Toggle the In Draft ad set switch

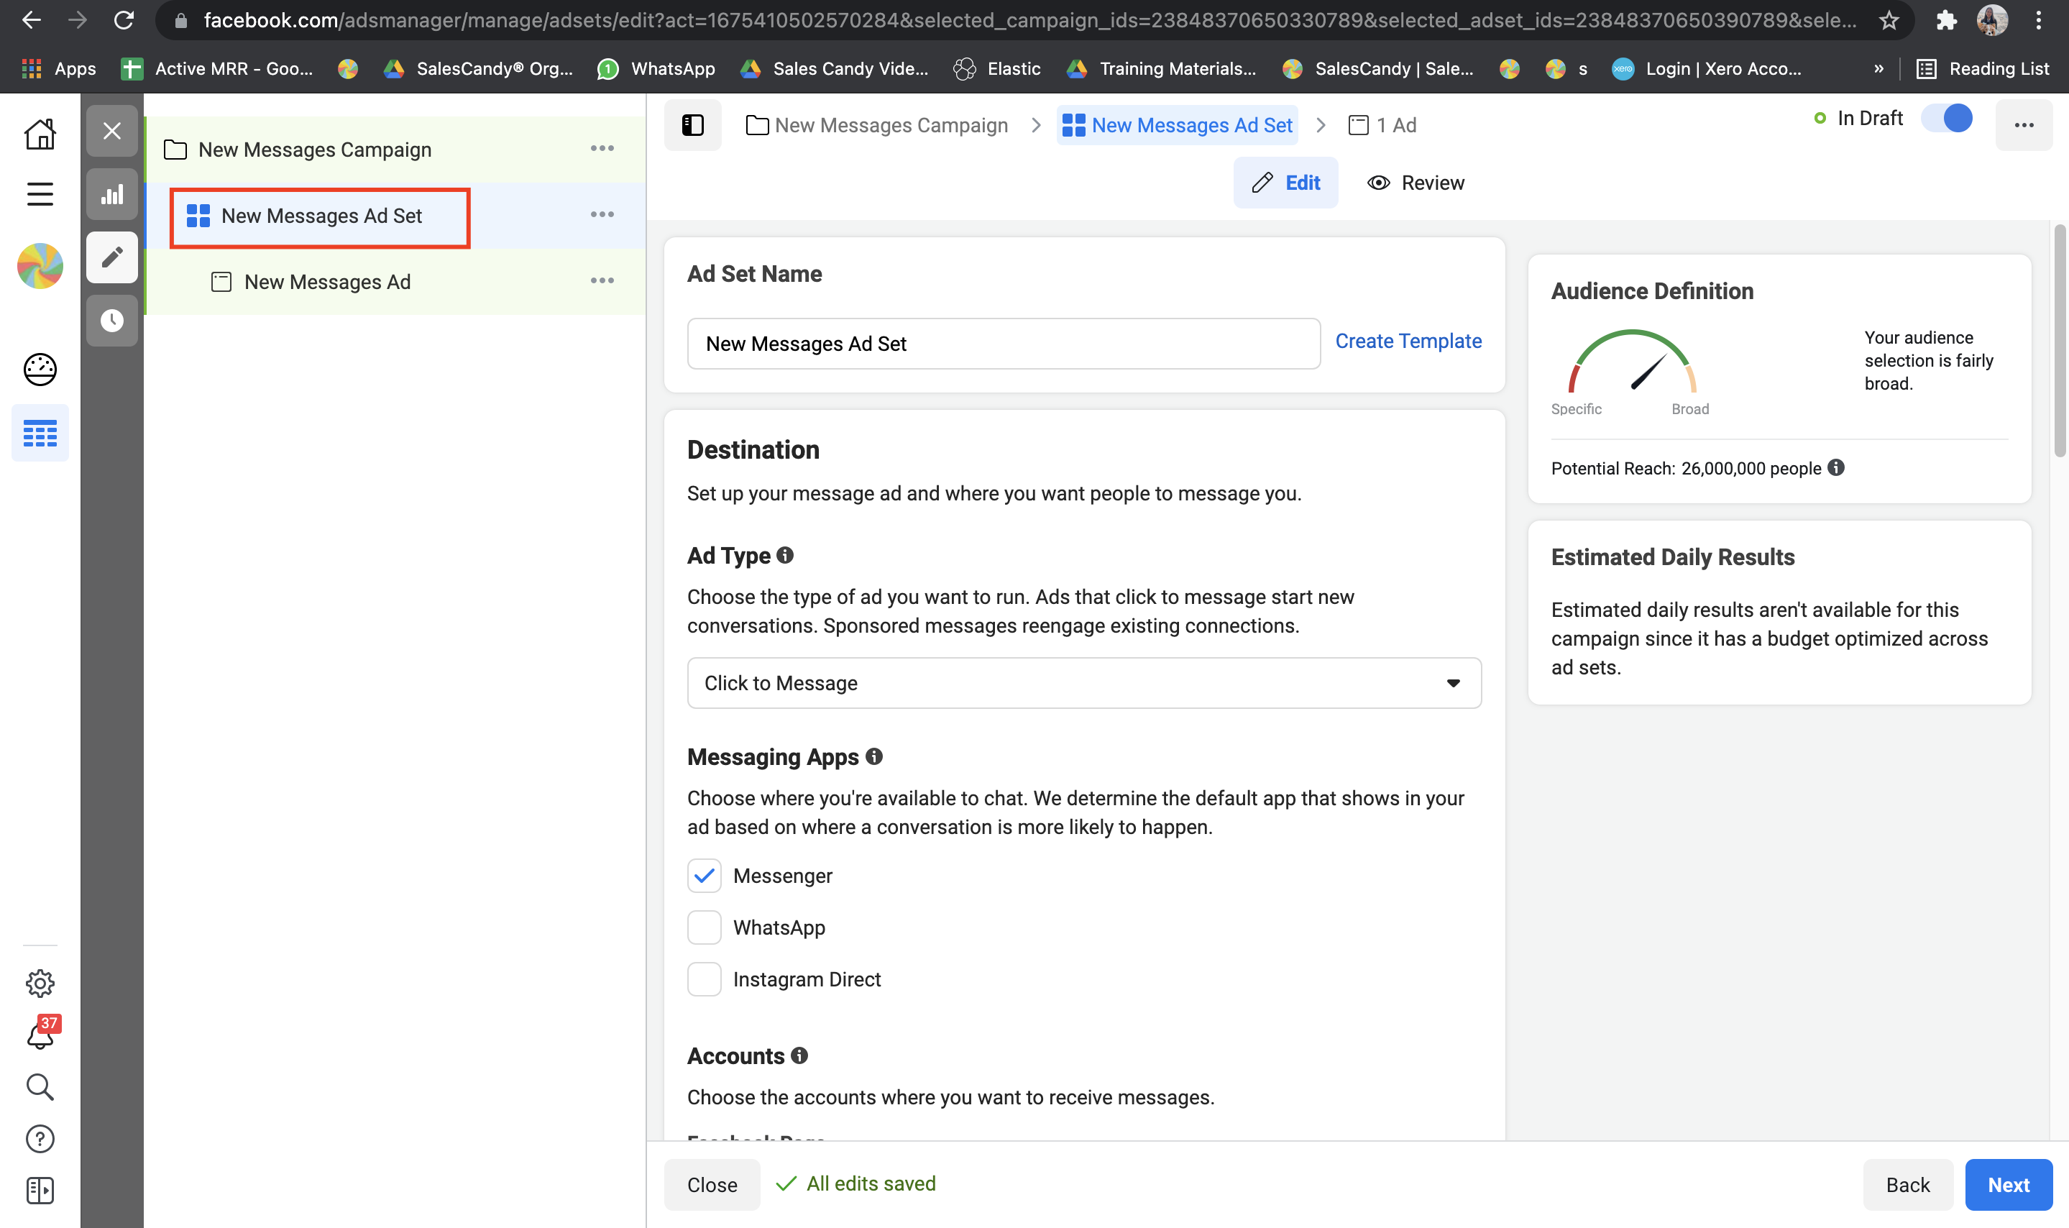click(1947, 119)
